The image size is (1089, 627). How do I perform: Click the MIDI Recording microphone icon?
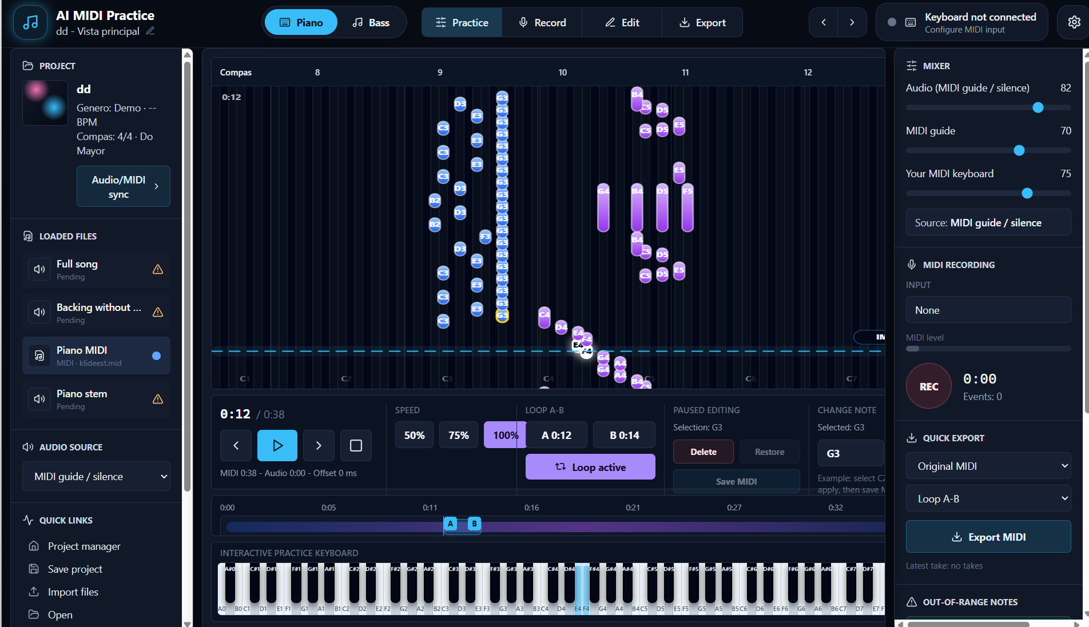912,265
